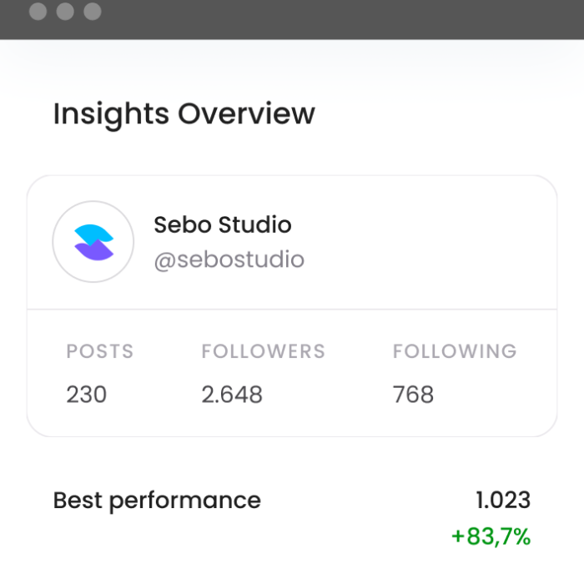Click the 2.648 followers count
Viewport: 584px width, 584px height.
click(232, 395)
